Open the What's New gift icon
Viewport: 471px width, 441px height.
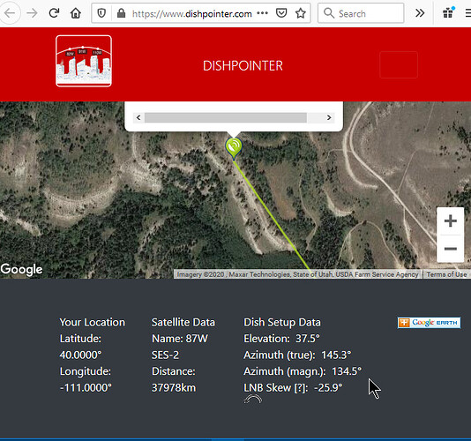tap(448, 13)
